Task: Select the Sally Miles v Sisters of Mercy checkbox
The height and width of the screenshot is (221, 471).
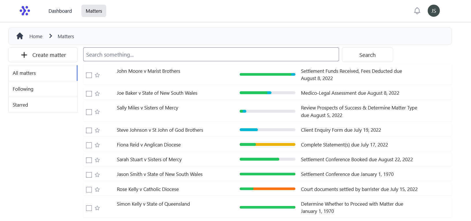Action: coord(89,112)
